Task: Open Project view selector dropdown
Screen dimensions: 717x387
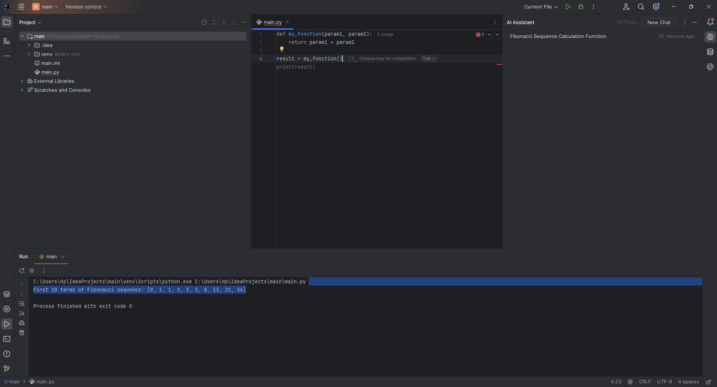Action: 30,22
